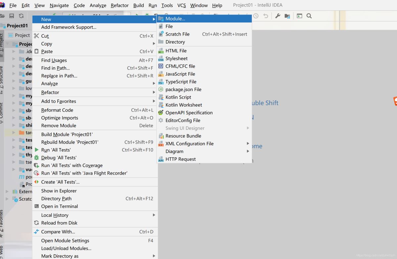Viewport: 397px width, 259px height.
Task: Open the Navigate menu in menu bar
Action: (59, 5)
